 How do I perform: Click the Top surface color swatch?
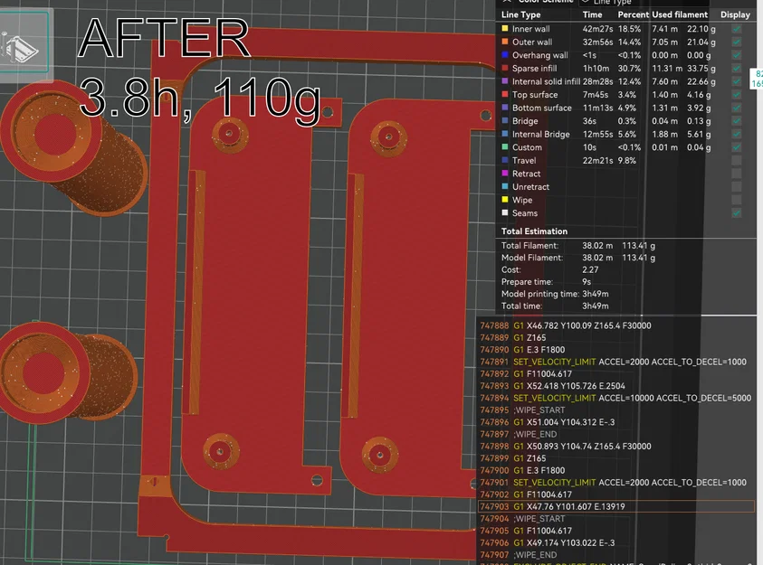[x=505, y=94]
